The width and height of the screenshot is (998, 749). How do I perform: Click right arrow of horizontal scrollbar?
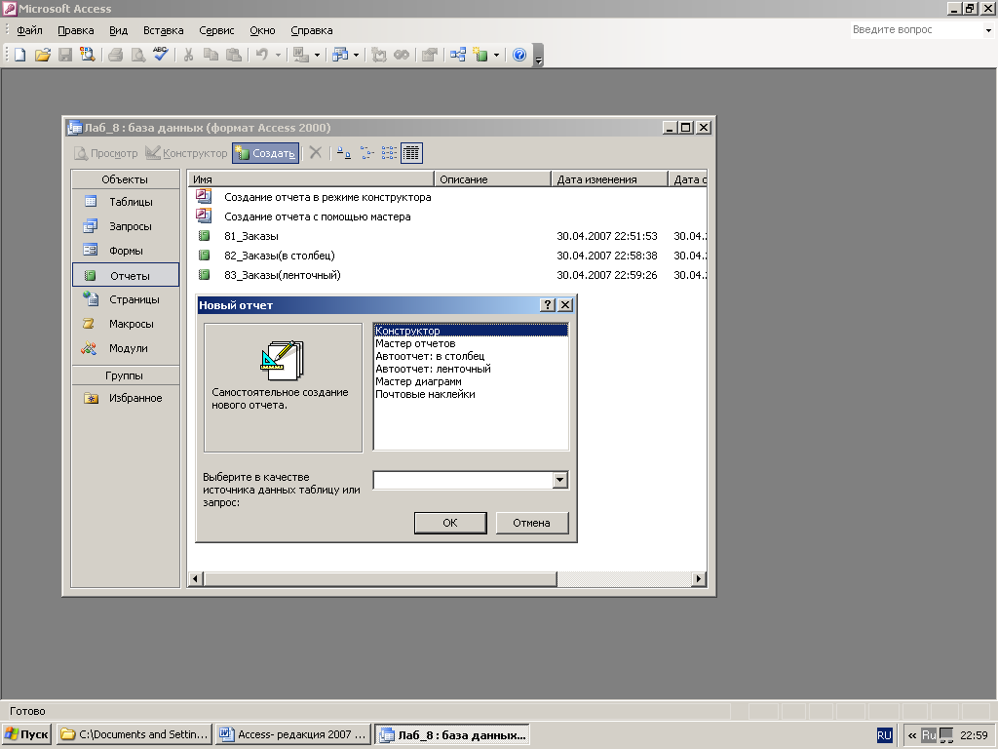click(699, 579)
